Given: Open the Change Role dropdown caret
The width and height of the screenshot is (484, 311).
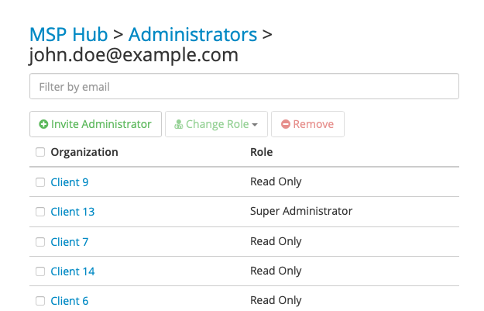Looking at the screenshot, I should (255, 125).
